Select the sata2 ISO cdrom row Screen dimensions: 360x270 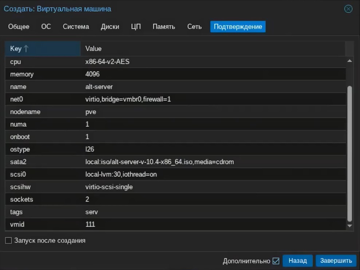pos(175,162)
